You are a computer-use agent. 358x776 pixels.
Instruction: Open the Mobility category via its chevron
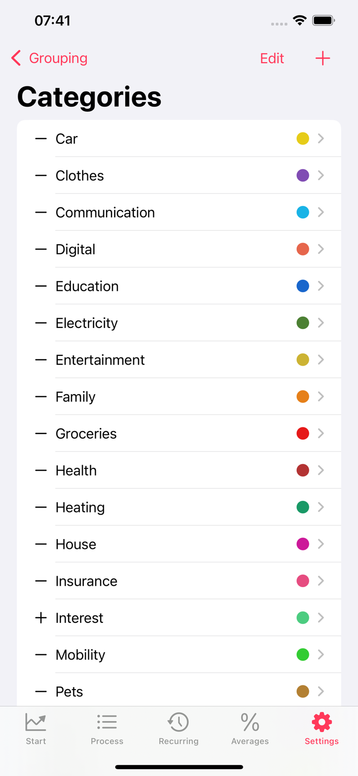[x=321, y=654]
